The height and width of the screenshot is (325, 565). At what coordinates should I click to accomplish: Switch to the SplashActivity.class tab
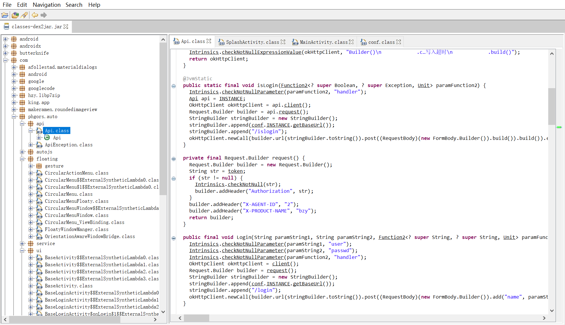(252, 42)
